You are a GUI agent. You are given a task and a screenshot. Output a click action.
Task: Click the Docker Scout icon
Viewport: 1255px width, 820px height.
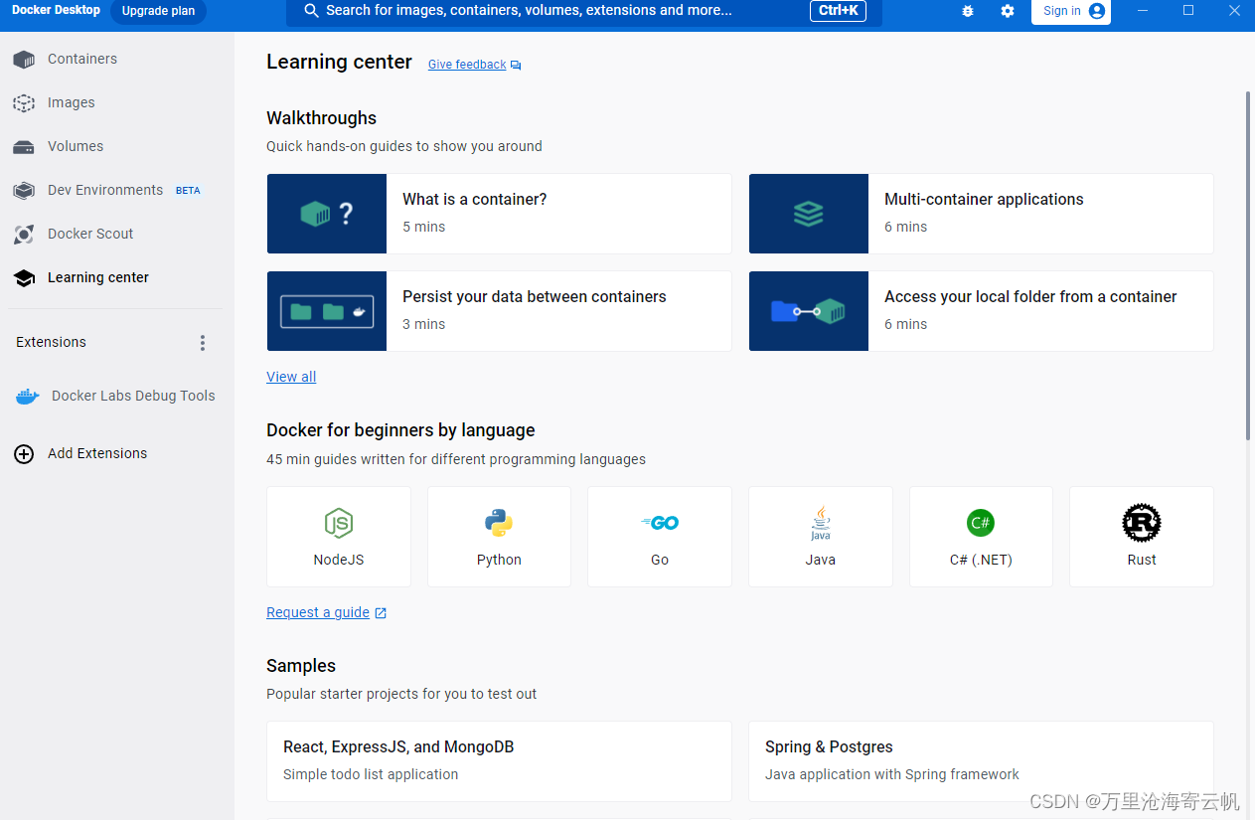(x=24, y=235)
